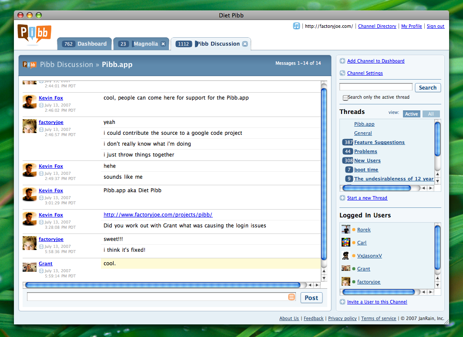
Task: Close the Magnolia tab
Action: [x=163, y=44]
